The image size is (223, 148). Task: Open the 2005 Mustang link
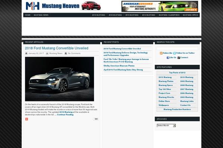pos(187,97)
